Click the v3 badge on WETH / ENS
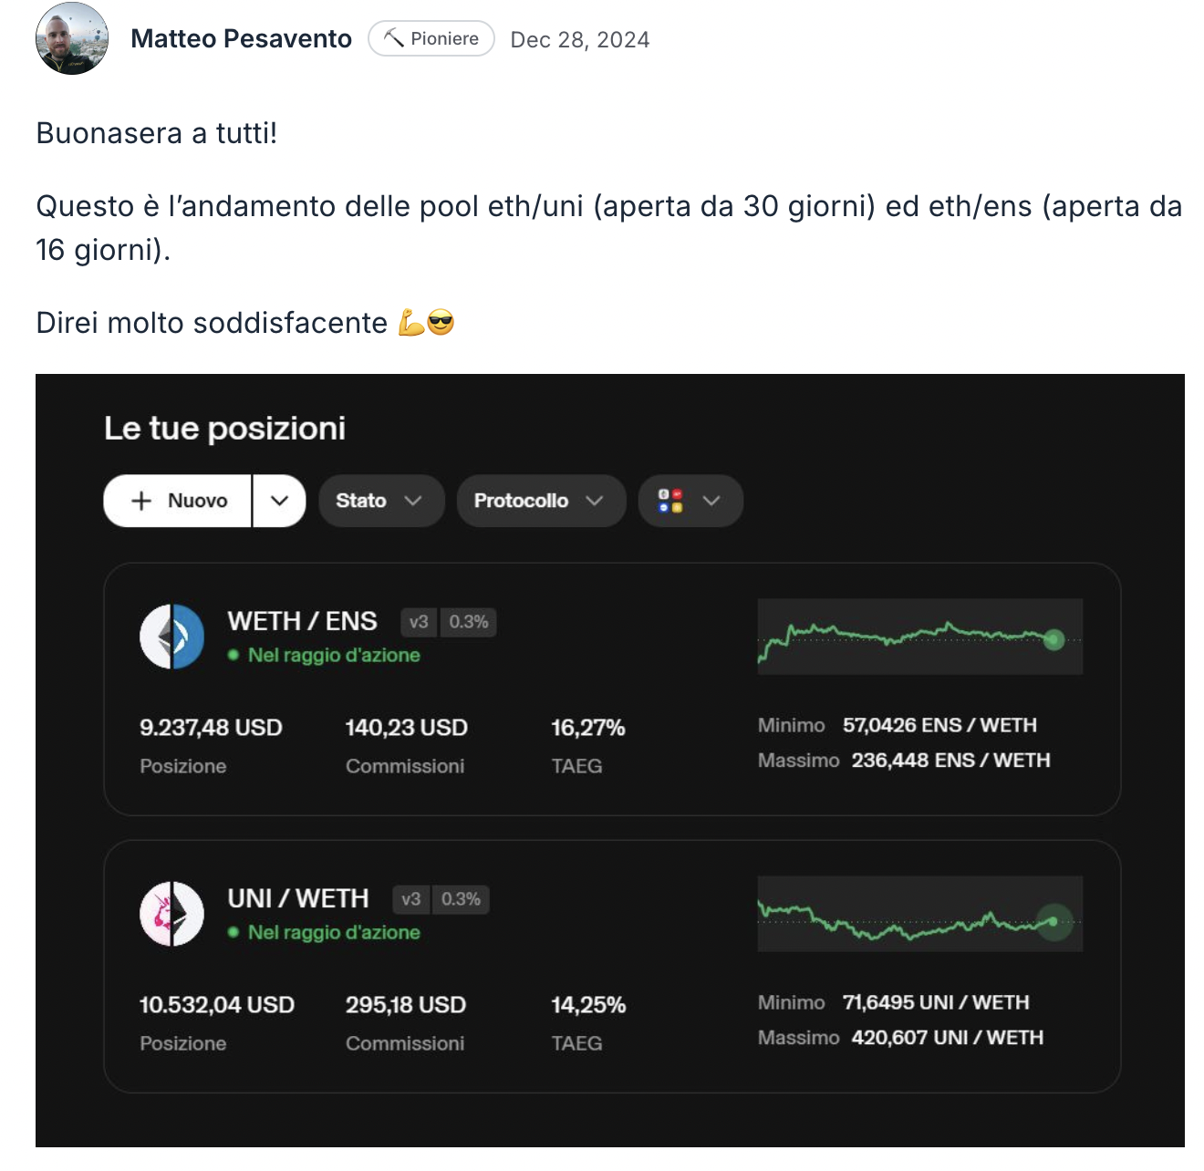Viewport: 1204px width, 1171px height. 419,622
